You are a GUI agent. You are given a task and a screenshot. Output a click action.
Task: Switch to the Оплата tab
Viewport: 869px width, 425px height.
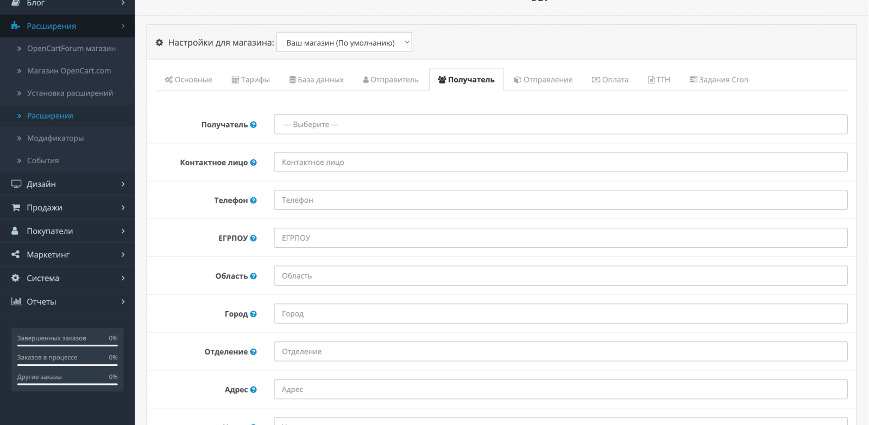point(610,80)
